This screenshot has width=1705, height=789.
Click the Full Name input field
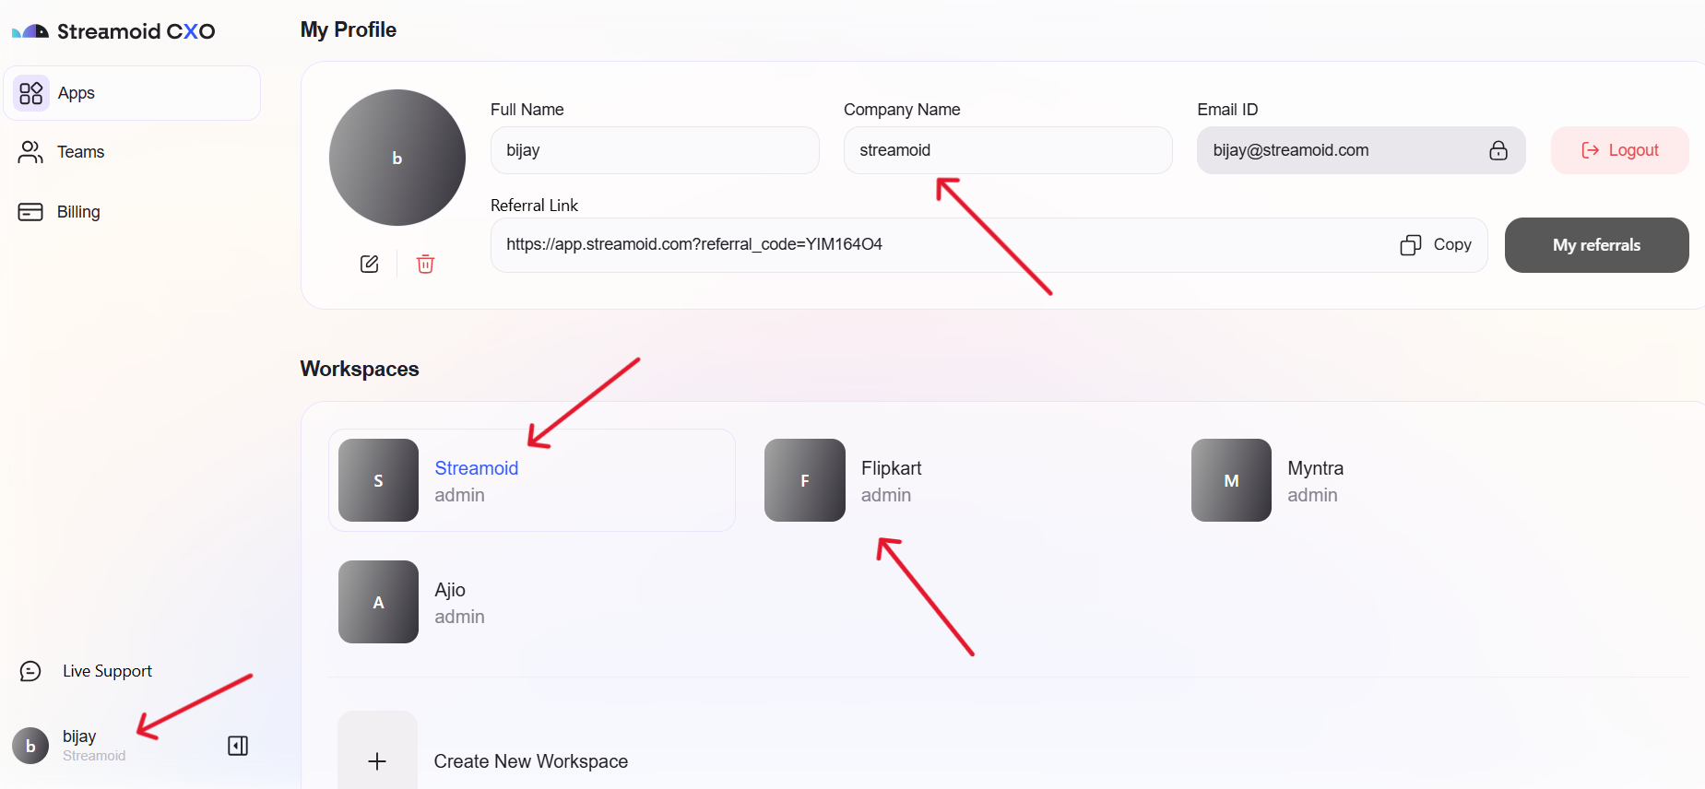point(654,150)
